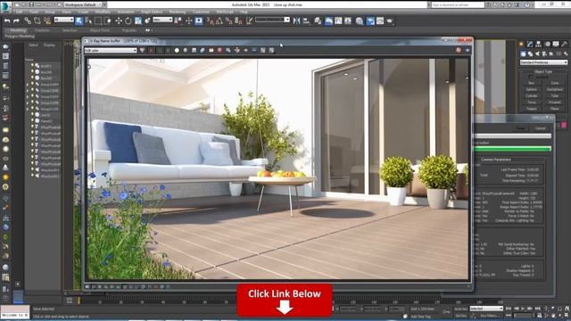Toggle Keyboard Shortcut Override button
Screen dimensions: 571x321
198,21
